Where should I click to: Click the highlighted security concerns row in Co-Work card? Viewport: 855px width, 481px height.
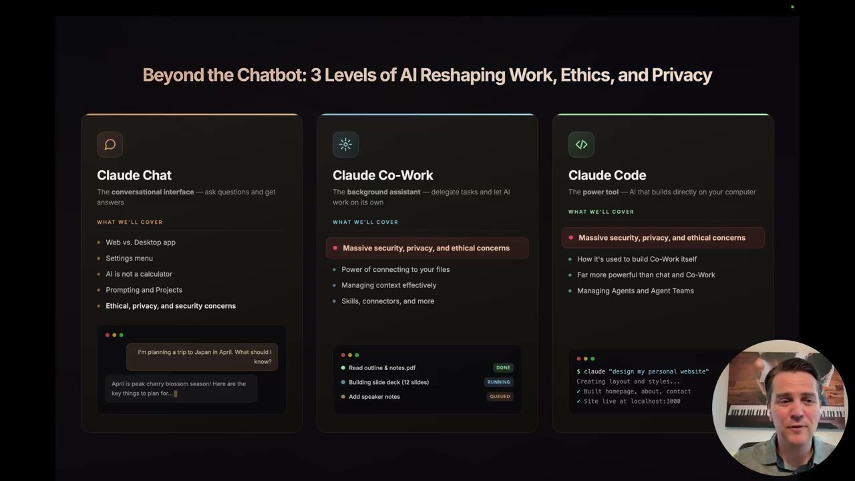pyautogui.click(x=427, y=248)
